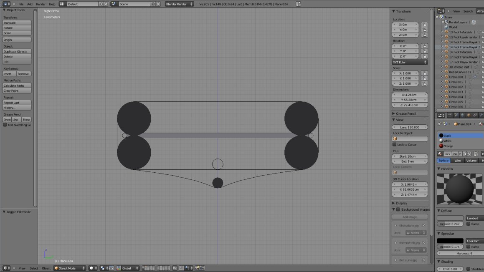484x272 pixels.
Task: Enable the diffuse Ramp checkbox
Action: (469, 224)
